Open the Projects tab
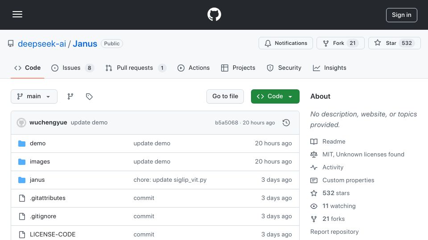This screenshot has width=428, height=240. click(238, 68)
